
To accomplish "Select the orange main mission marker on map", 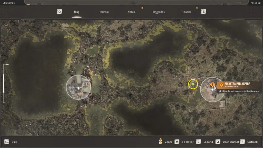I will (212, 84).
